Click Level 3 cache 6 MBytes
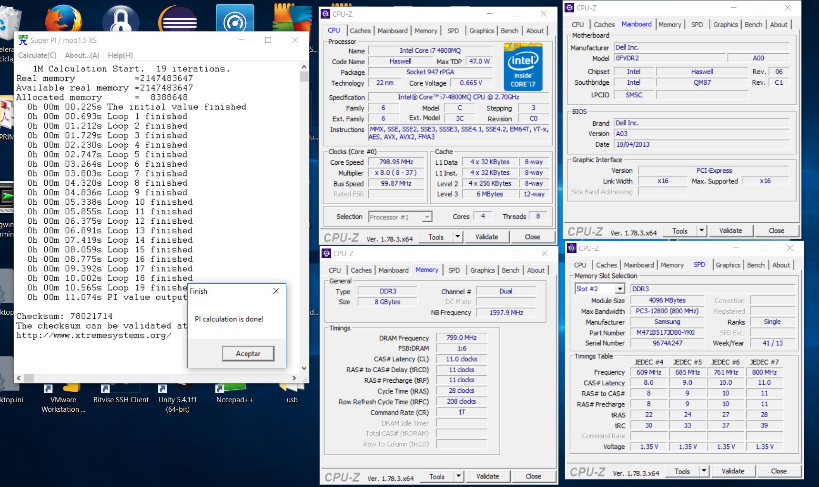Viewport: 819px width, 487px height. (x=489, y=194)
